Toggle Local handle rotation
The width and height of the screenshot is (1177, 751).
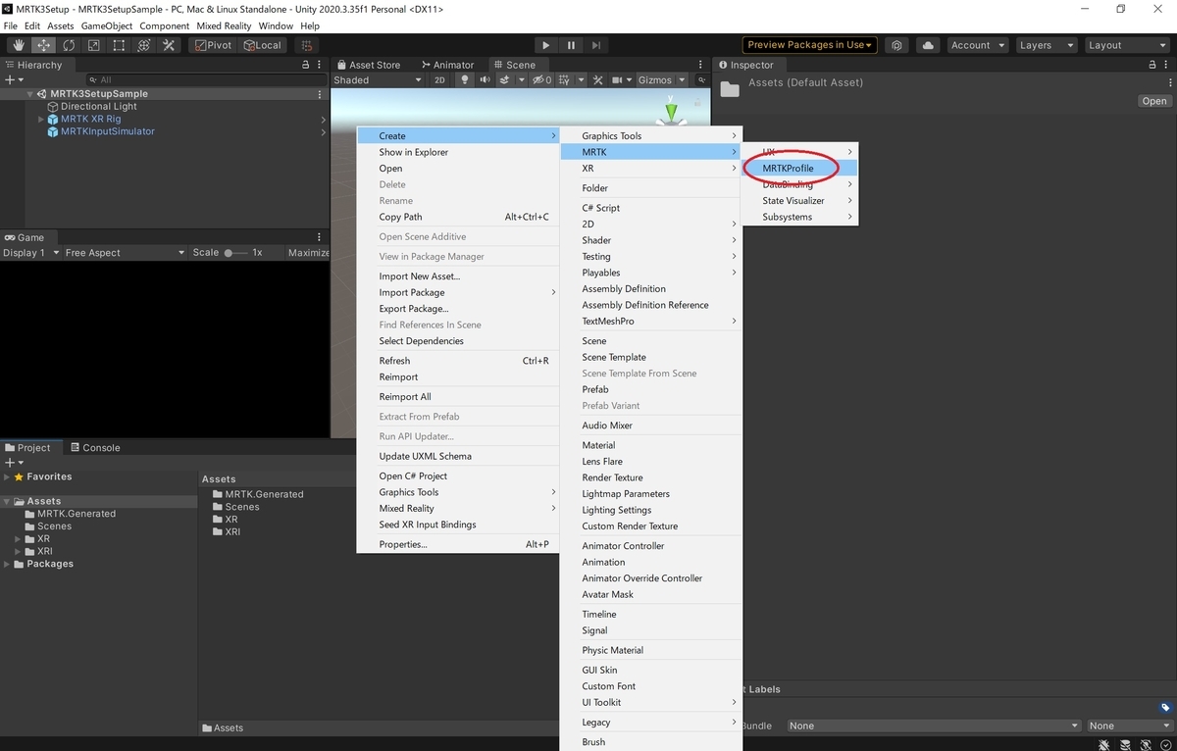[262, 45]
